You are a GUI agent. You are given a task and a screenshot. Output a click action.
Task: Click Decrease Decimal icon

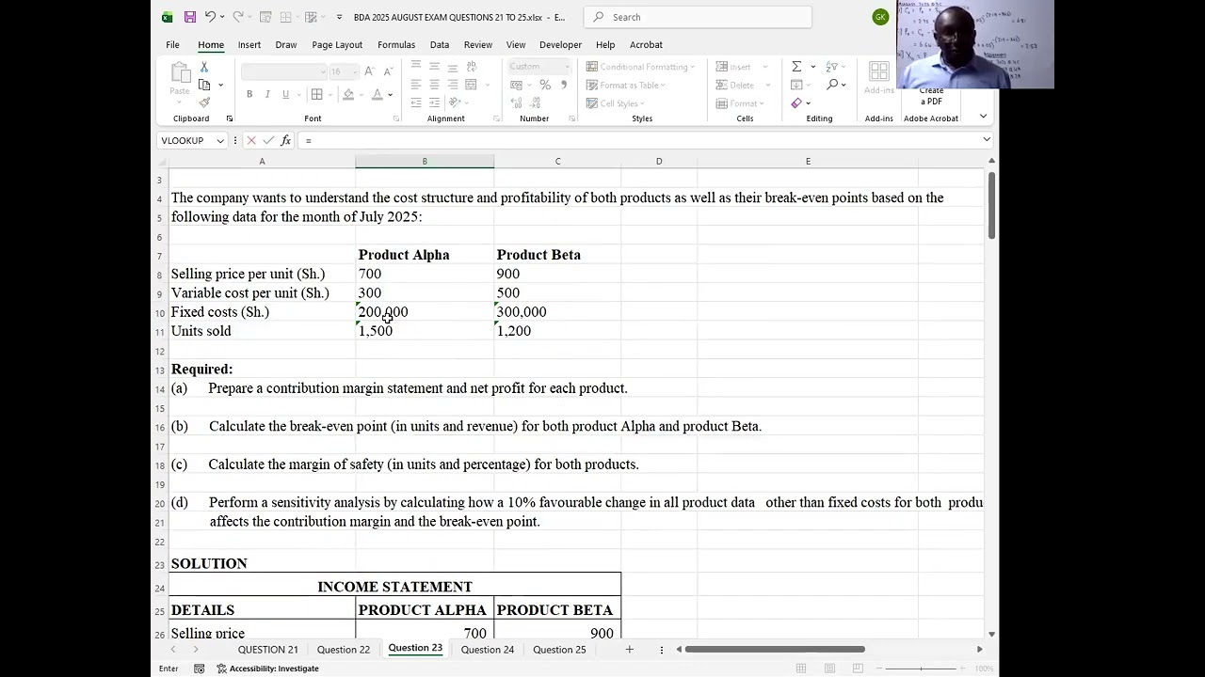pyautogui.click(x=536, y=103)
